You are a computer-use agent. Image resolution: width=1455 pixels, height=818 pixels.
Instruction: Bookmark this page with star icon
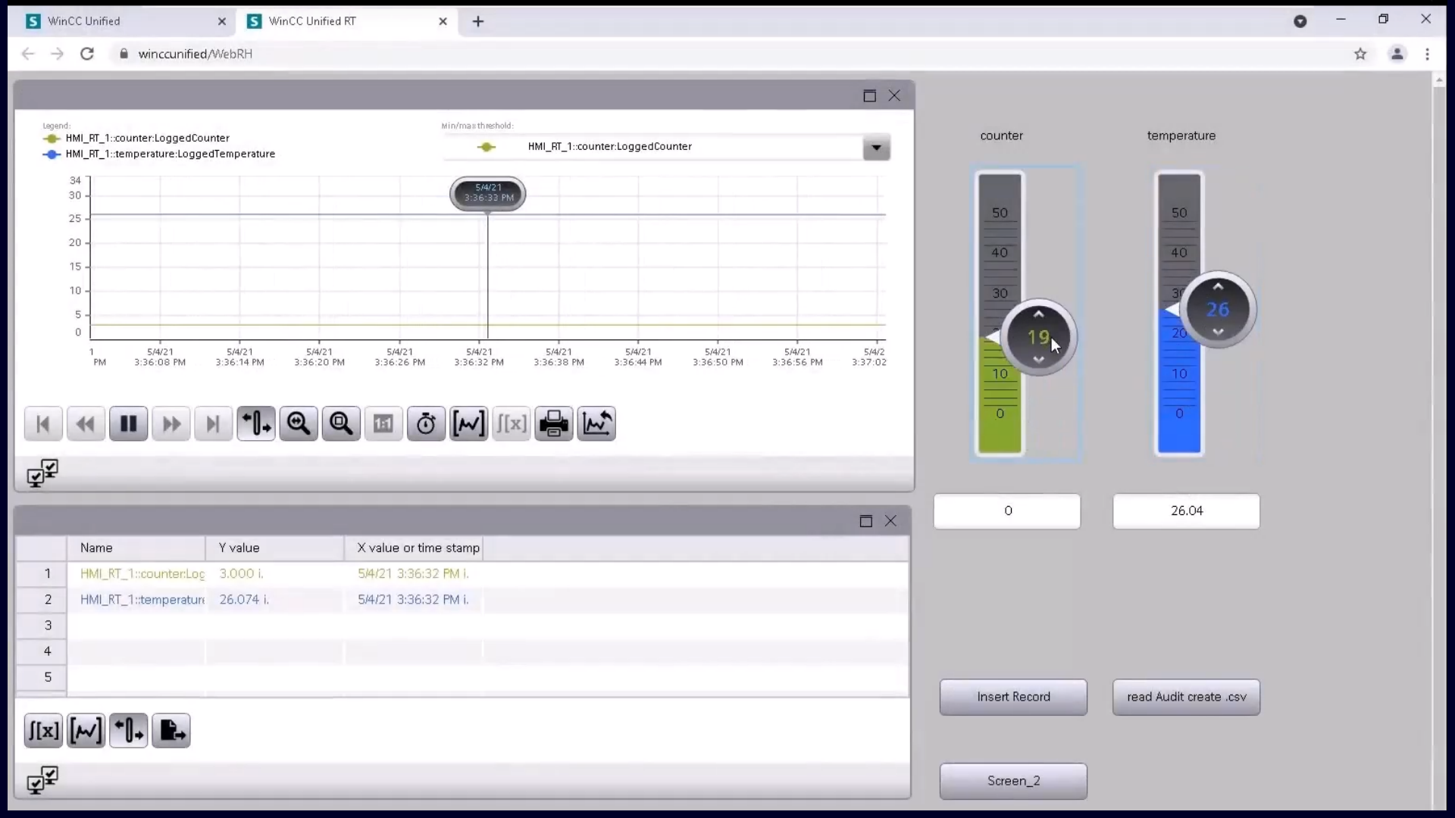pyautogui.click(x=1360, y=54)
